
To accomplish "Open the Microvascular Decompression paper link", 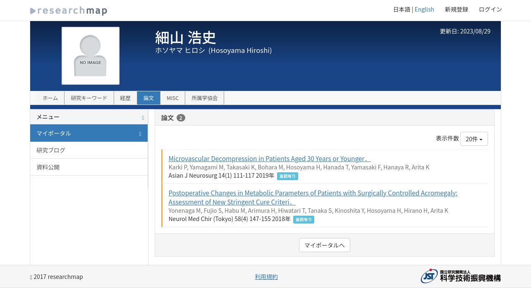I will 270,159.
